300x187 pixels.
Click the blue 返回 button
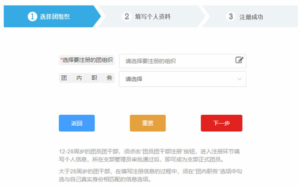(x=76, y=123)
